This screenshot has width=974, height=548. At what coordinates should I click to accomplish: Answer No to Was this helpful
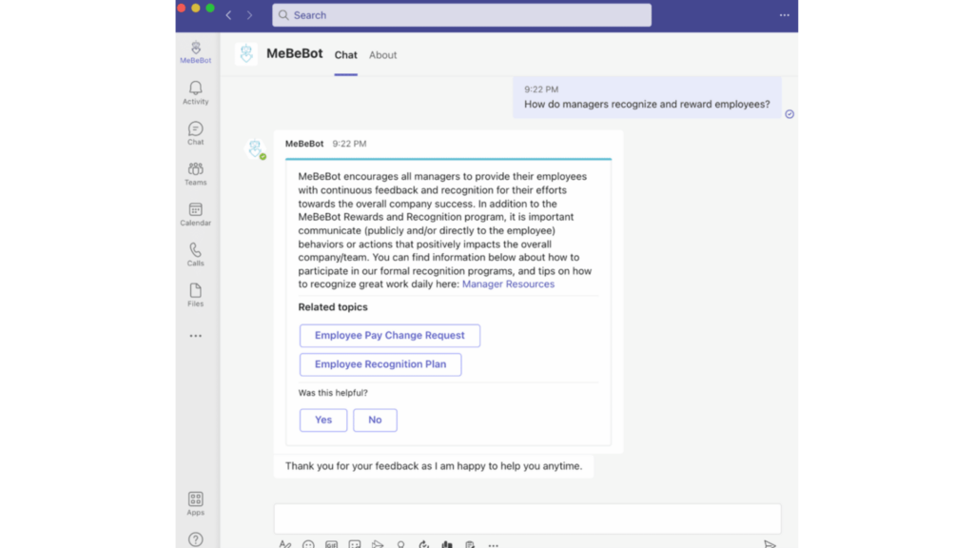[x=375, y=420]
